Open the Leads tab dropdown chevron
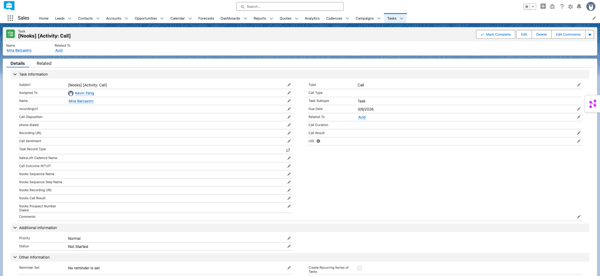The height and width of the screenshot is (276, 600). point(70,18)
